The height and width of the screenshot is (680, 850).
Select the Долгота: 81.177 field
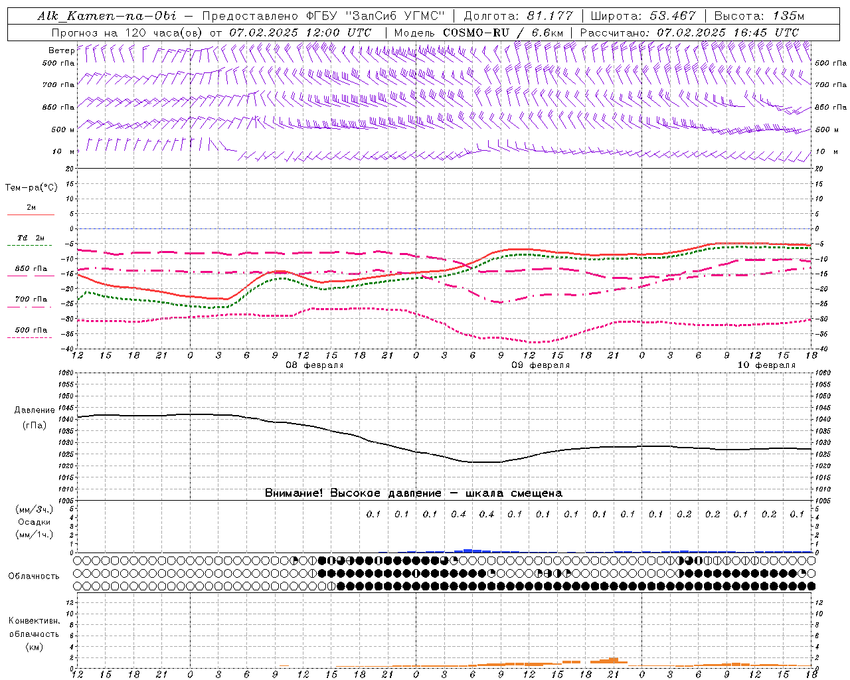(x=518, y=16)
